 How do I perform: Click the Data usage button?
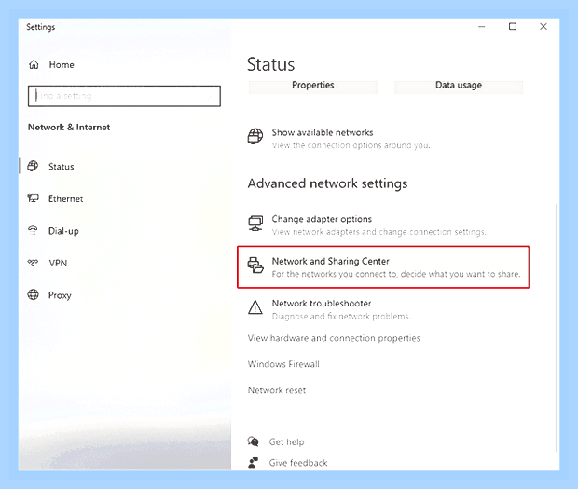(x=459, y=87)
